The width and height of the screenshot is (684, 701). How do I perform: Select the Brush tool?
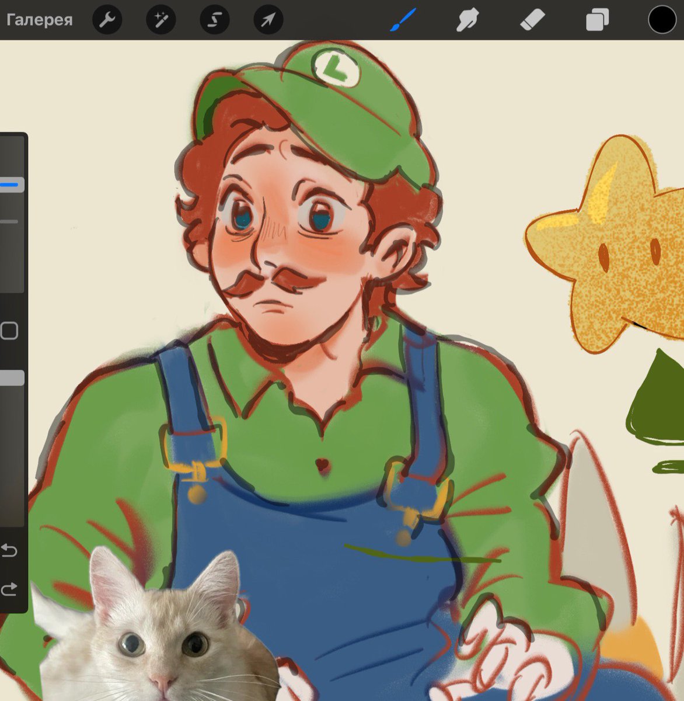coord(403,20)
